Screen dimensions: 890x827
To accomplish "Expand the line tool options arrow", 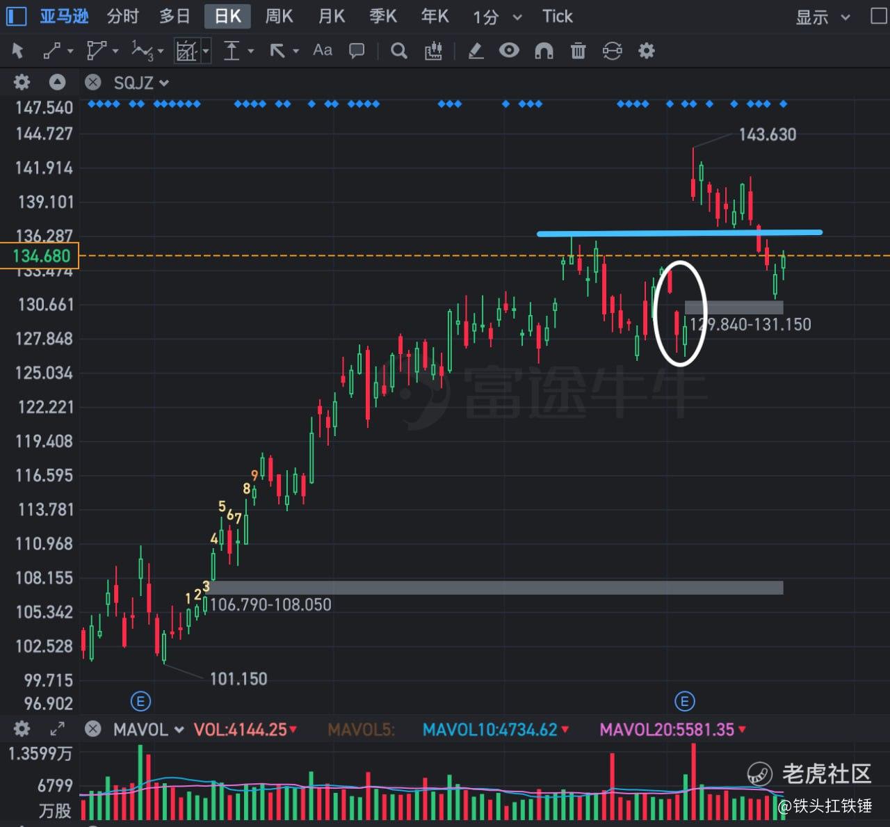I will (x=70, y=51).
